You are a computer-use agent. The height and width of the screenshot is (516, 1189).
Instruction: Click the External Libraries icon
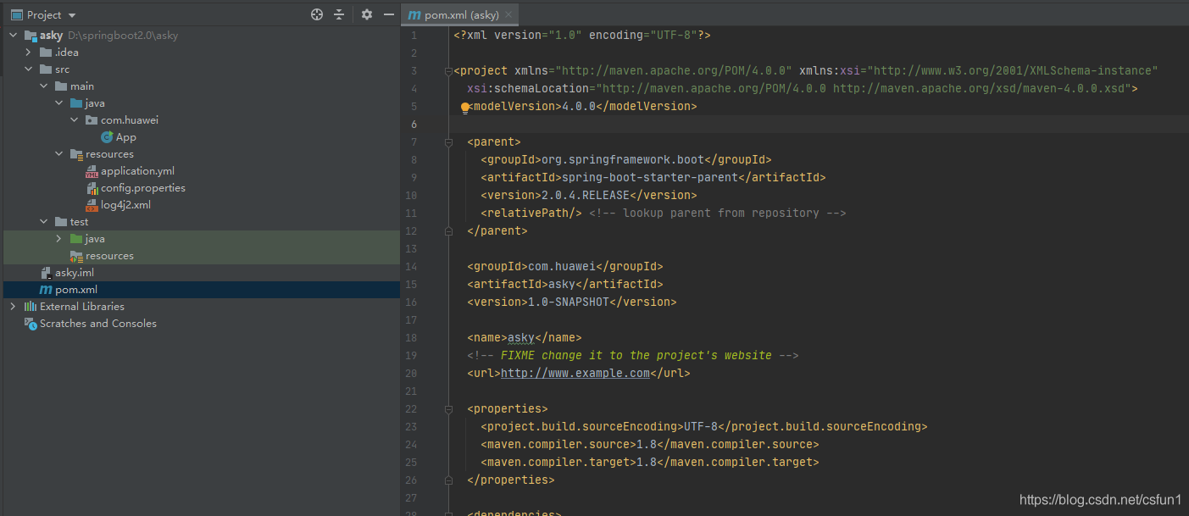click(31, 307)
